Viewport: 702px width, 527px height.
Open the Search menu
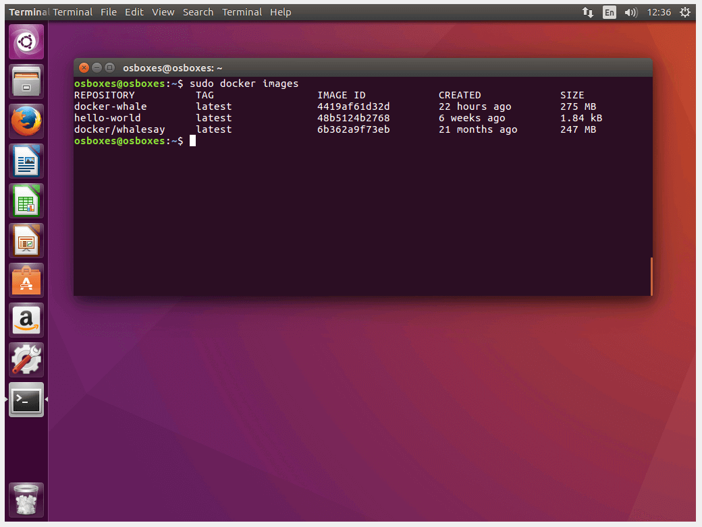pos(198,12)
